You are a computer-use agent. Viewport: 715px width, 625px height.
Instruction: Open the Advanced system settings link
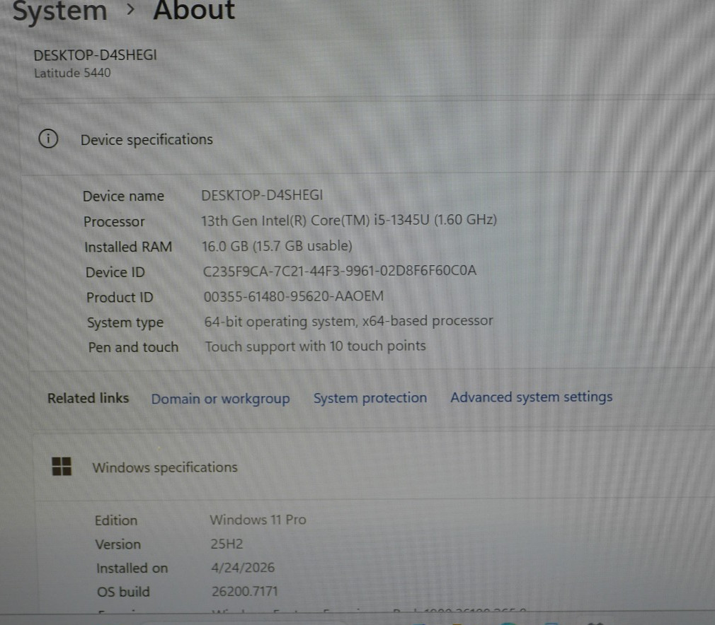pos(531,397)
